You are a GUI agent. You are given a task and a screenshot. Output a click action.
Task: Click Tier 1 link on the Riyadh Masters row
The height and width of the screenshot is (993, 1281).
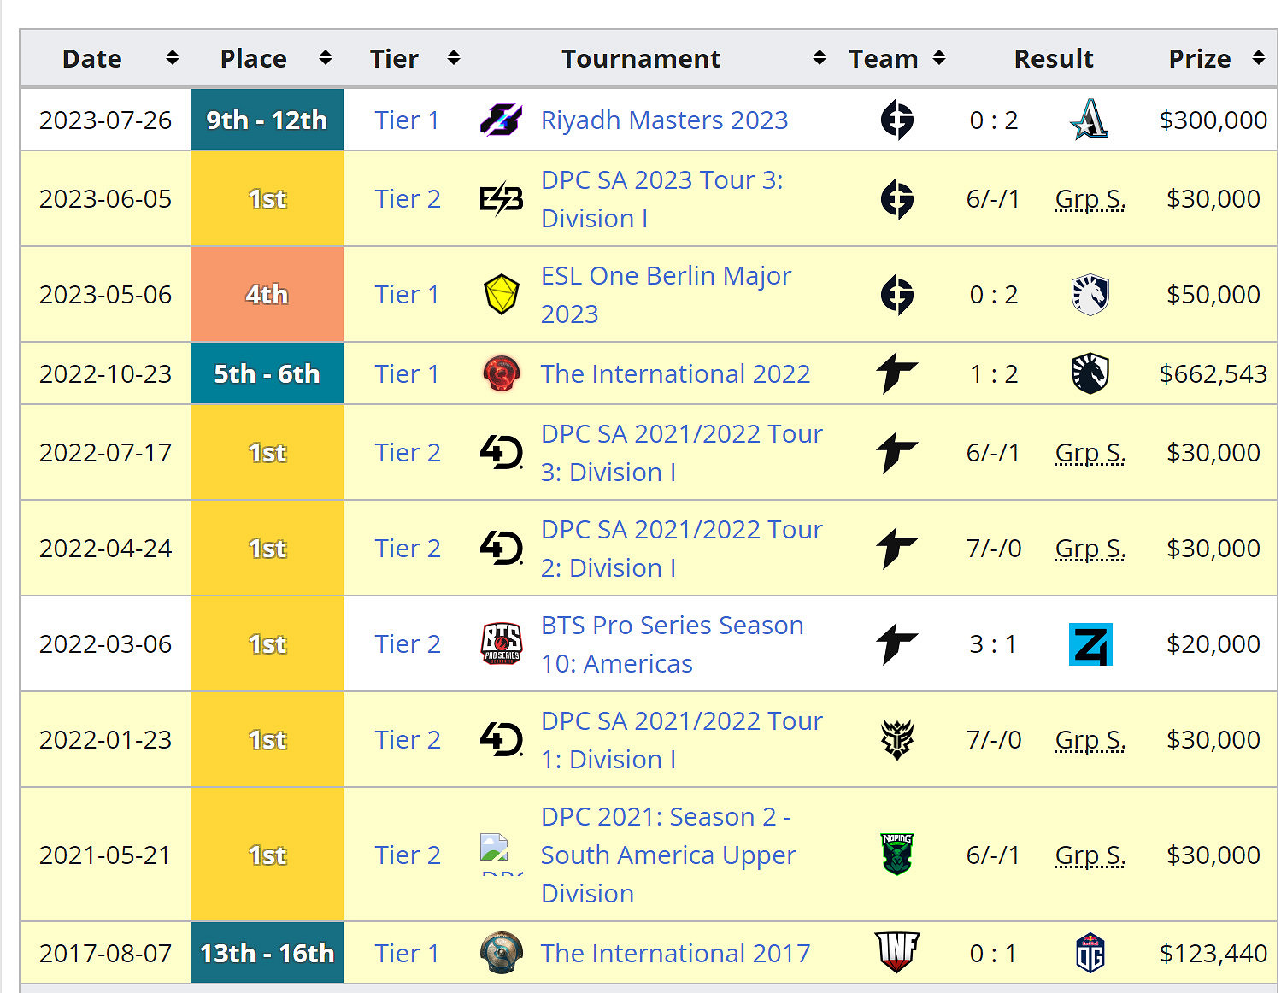(407, 120)
